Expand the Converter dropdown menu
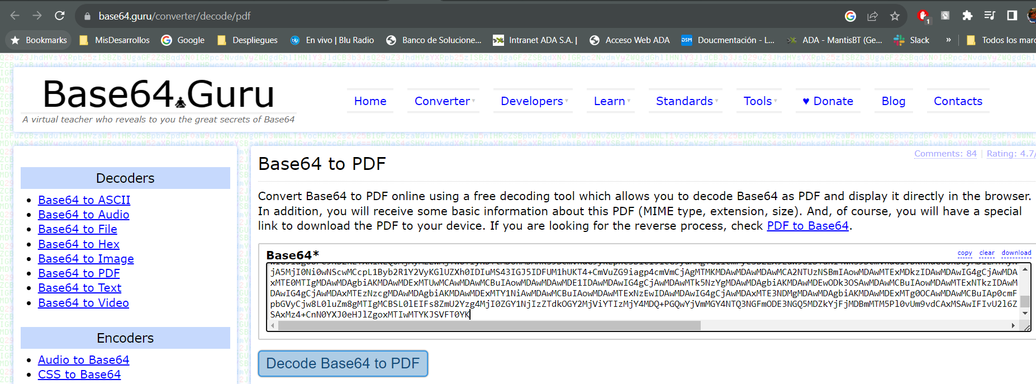 pyautogui.click(x=444, y=101)
